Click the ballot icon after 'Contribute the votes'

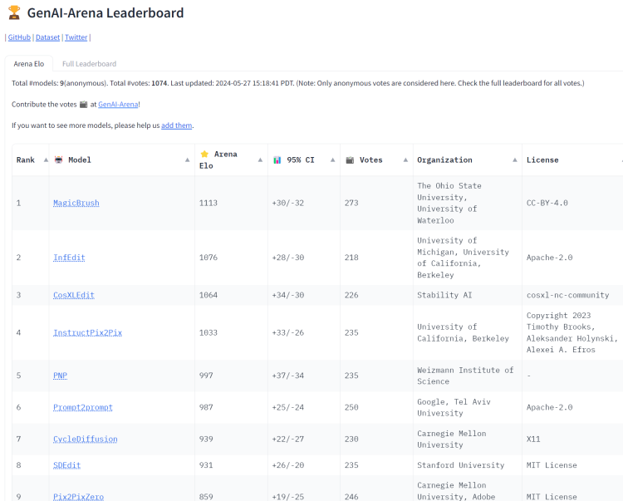pyautogui.click(x=83, y=105)
